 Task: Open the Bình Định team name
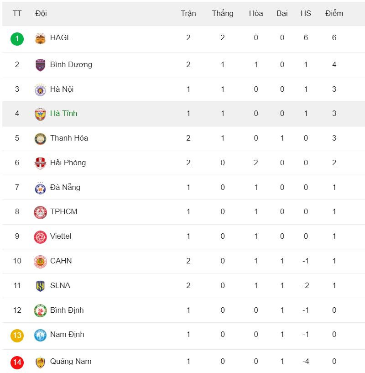coord(67,310)
